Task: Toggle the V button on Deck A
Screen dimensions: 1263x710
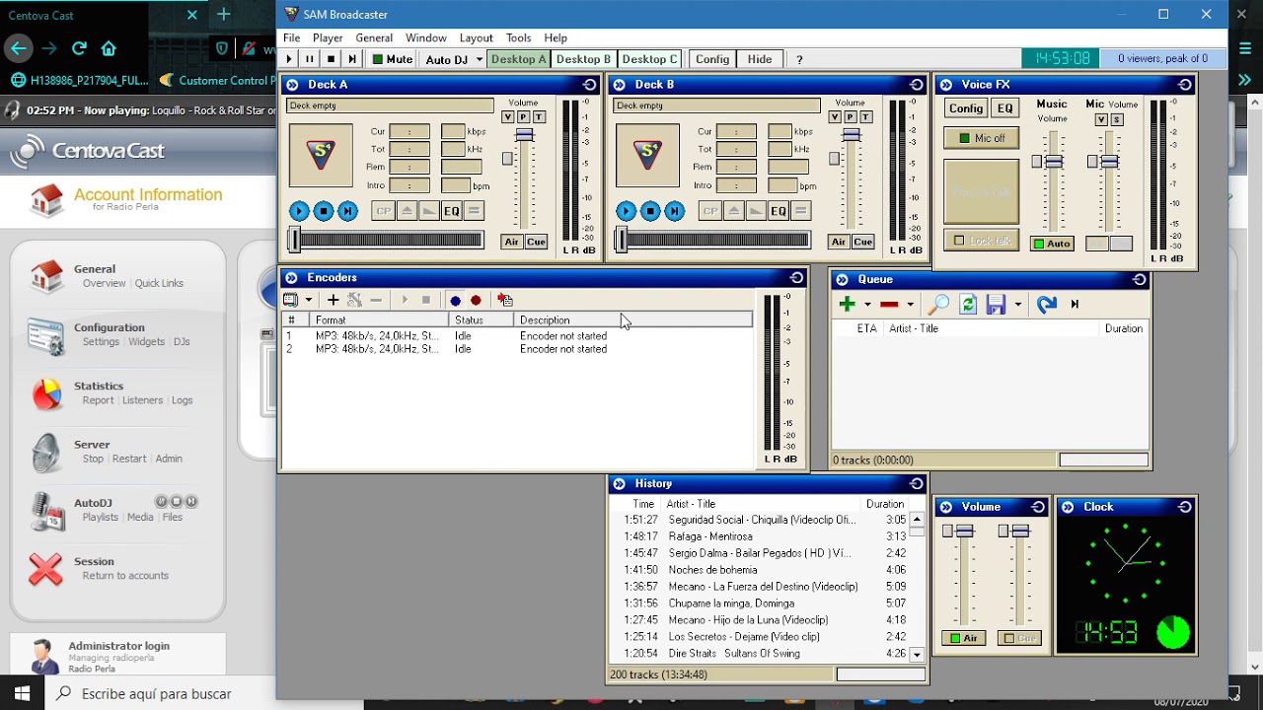Action: point(508,117)
